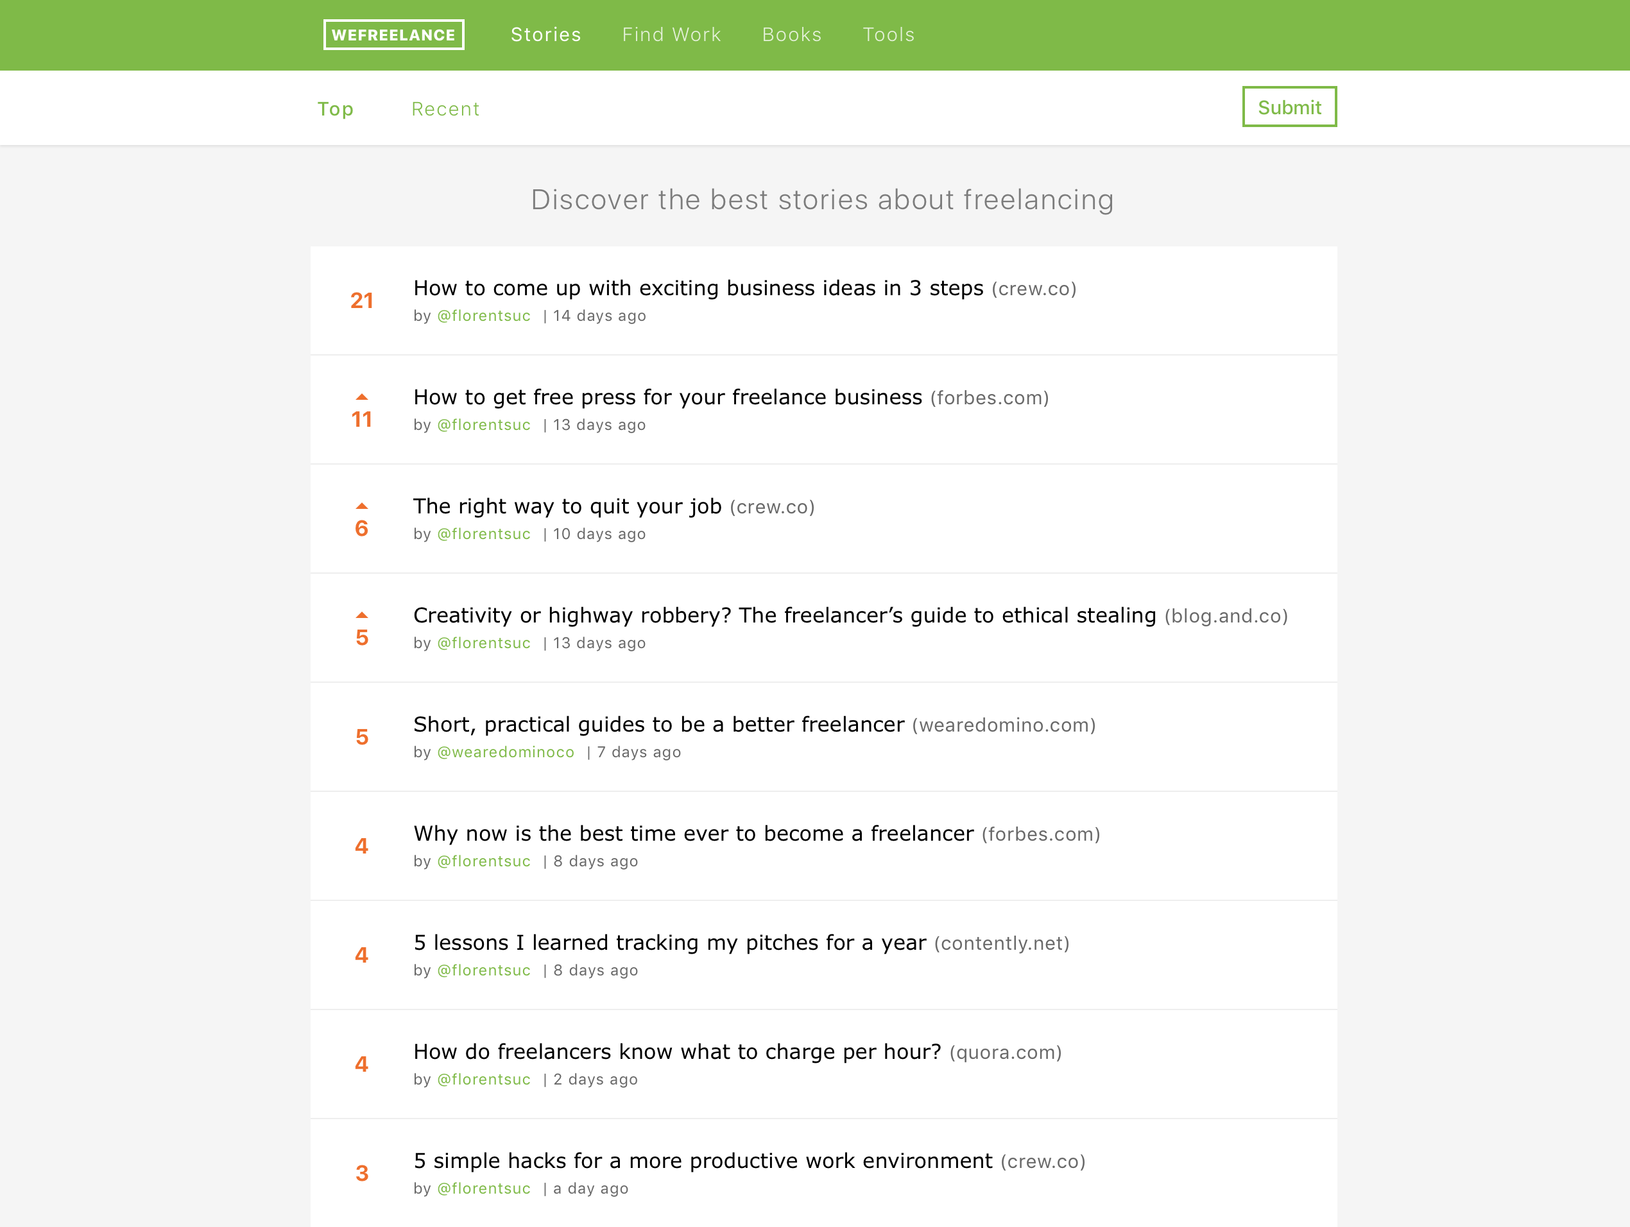The width and height of the screenshot is (1630, 1227).
Task: Click the WEFREELANCE logo
Action: pos(393,35)
